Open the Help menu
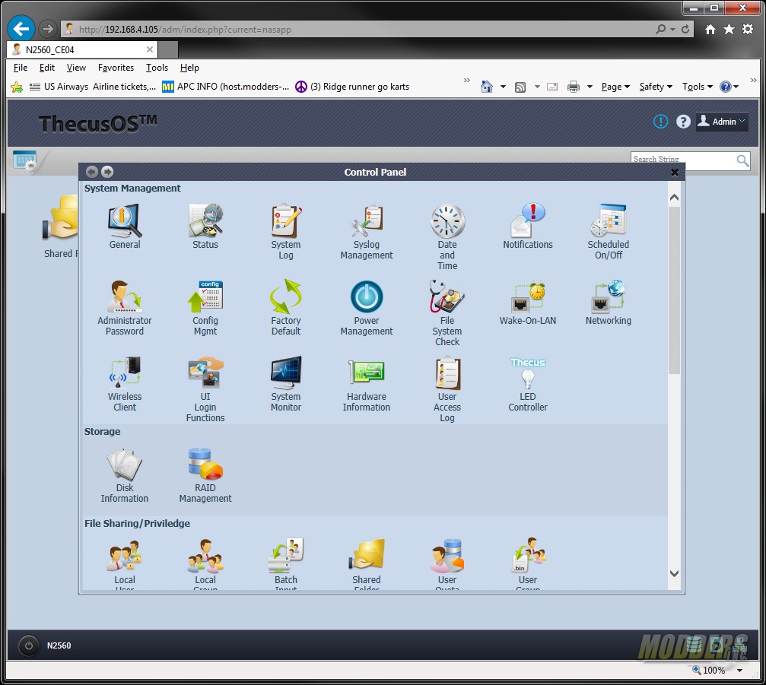 click(189, 68)
